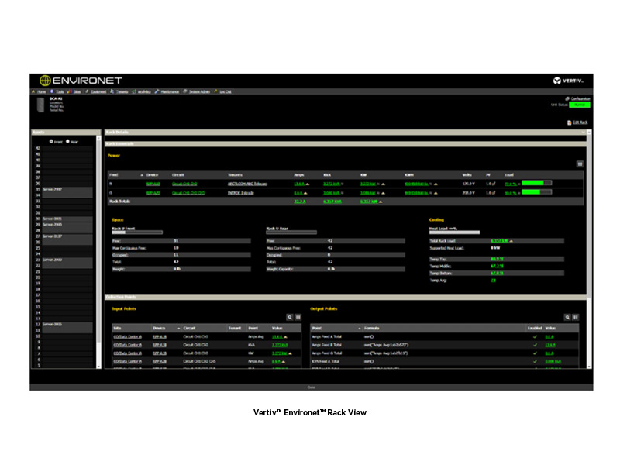
Task: Click the Input Points column options icon
Action: [x=298, y=317]
